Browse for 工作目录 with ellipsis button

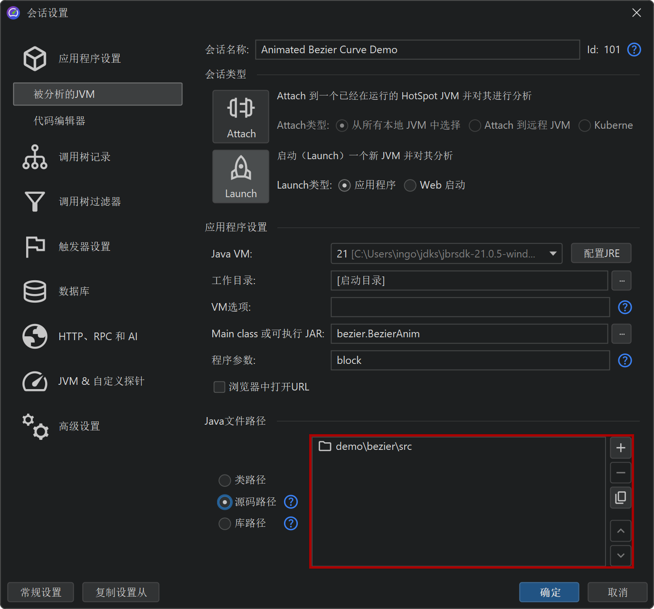click(x=621, y=281)
